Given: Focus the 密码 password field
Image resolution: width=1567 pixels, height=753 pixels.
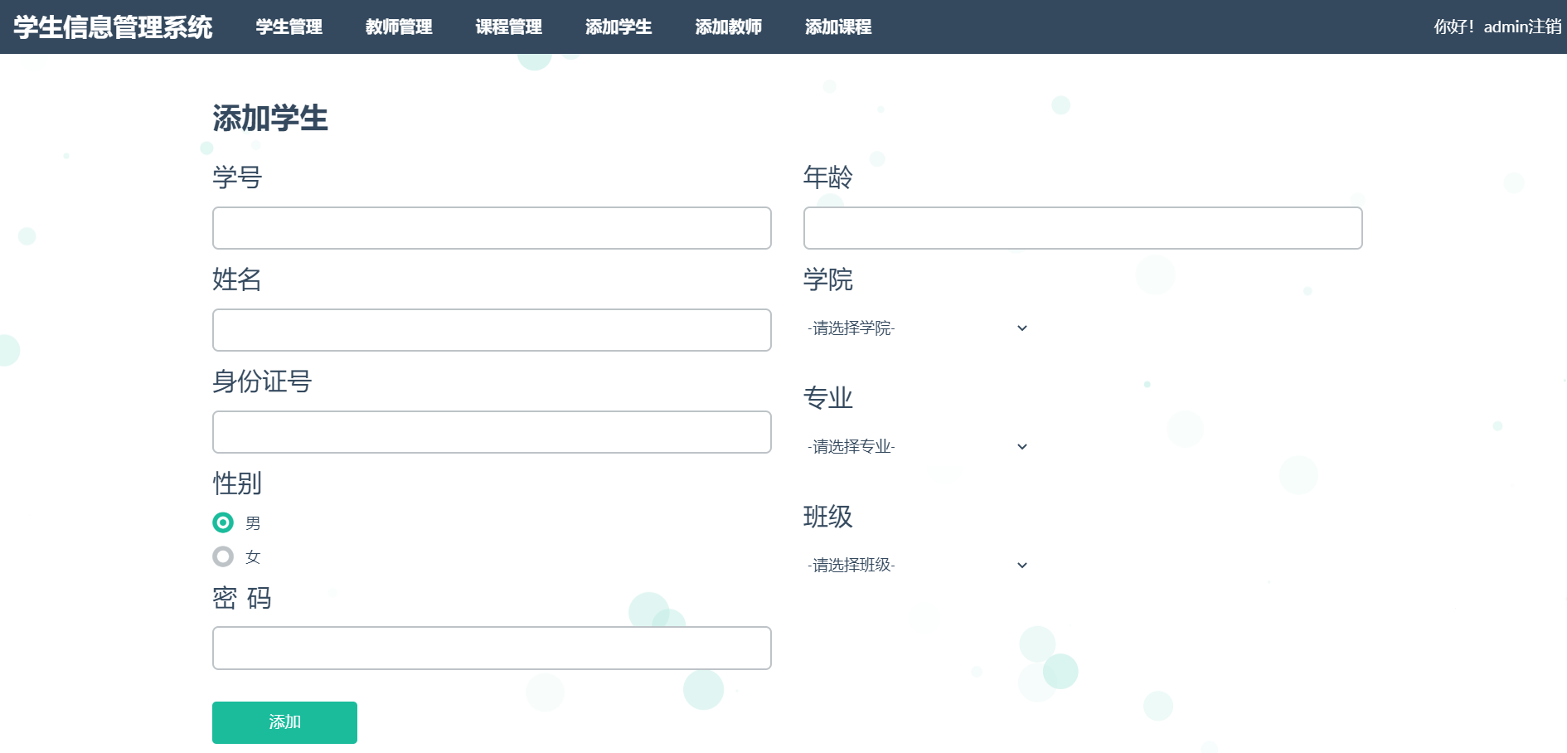Looking at the screenshot, I should tap(492, 648).
